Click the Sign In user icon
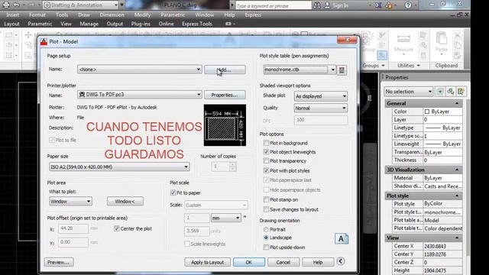The width and height of the screenshot is (489, 275). pos(328,5)
